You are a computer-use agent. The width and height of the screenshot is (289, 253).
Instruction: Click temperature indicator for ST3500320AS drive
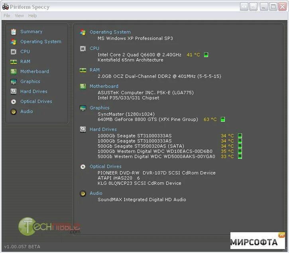tap(240, 146)
